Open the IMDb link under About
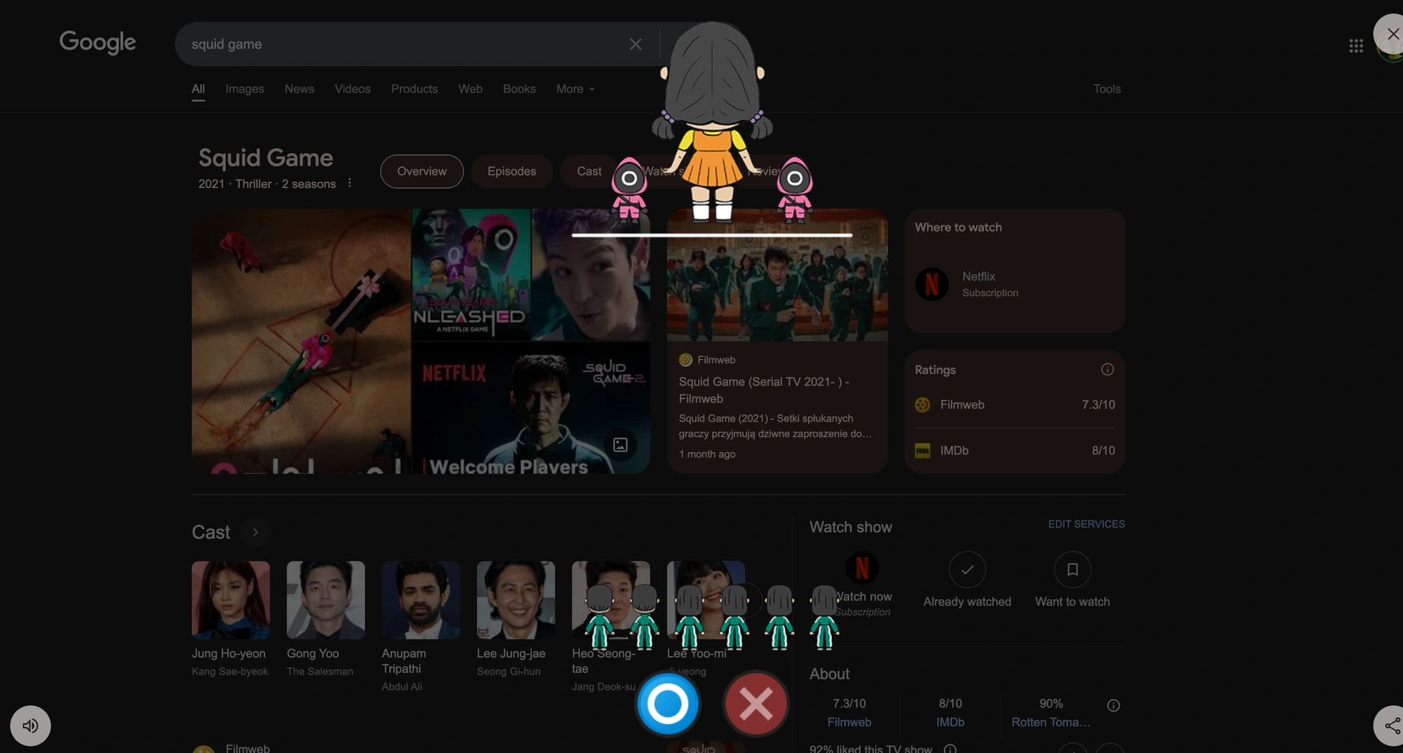 (x=951, y=722)
